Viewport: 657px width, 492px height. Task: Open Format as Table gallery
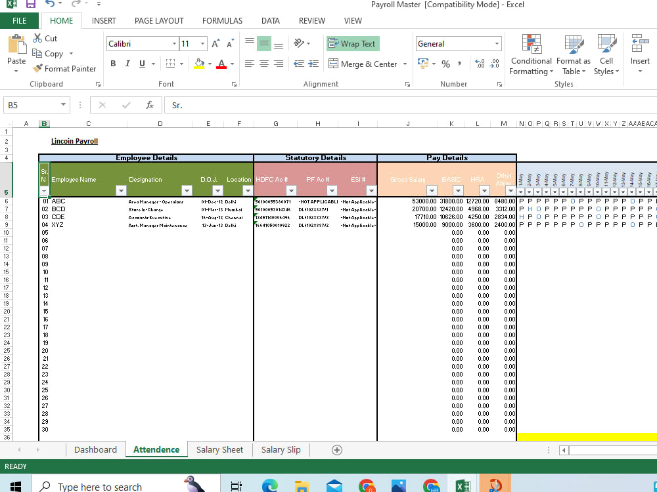point(573,55)
